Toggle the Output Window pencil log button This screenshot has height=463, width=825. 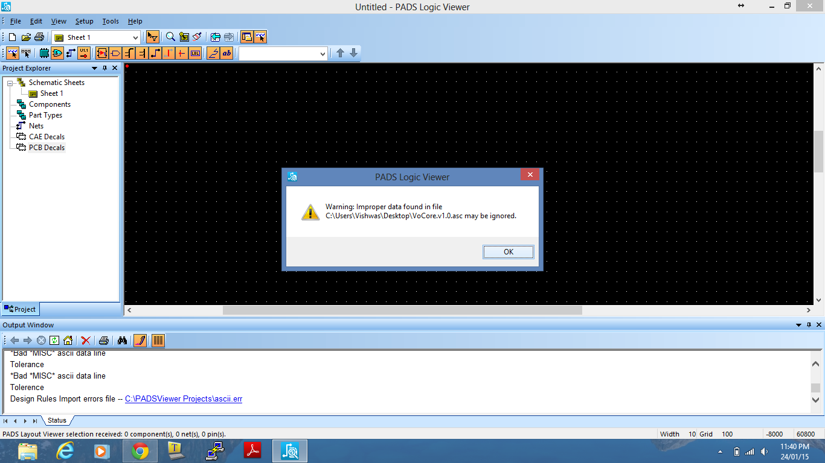140,341
